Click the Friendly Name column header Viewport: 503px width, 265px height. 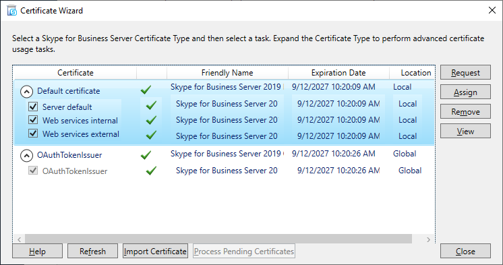click(x=227, y=73)
